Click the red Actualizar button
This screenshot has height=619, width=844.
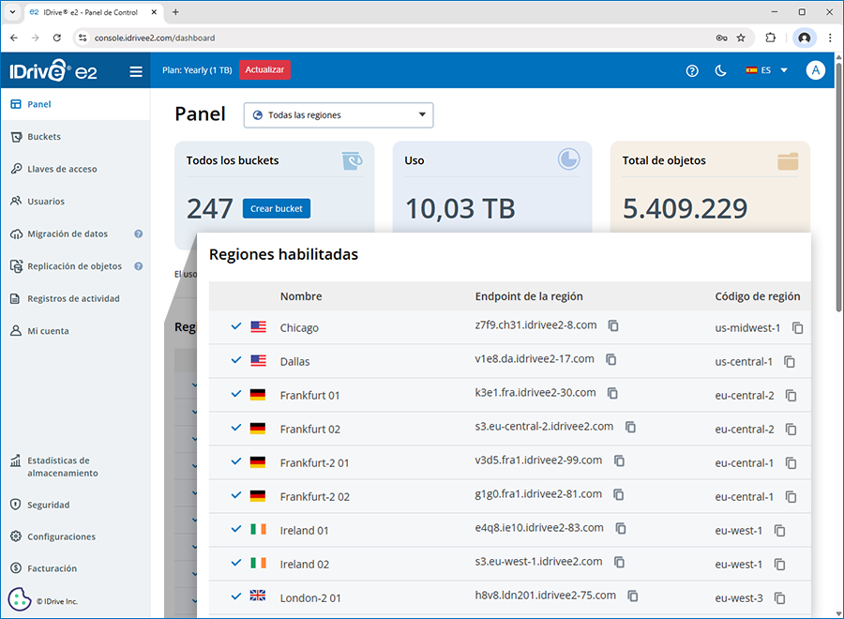coord(264,70)
